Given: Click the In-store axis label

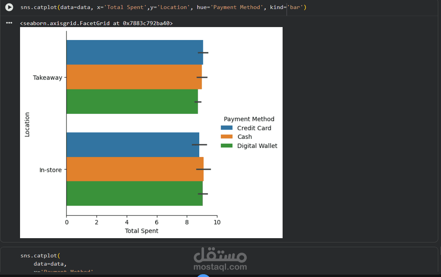Looking at the screenshot, I should pos(51,170).
